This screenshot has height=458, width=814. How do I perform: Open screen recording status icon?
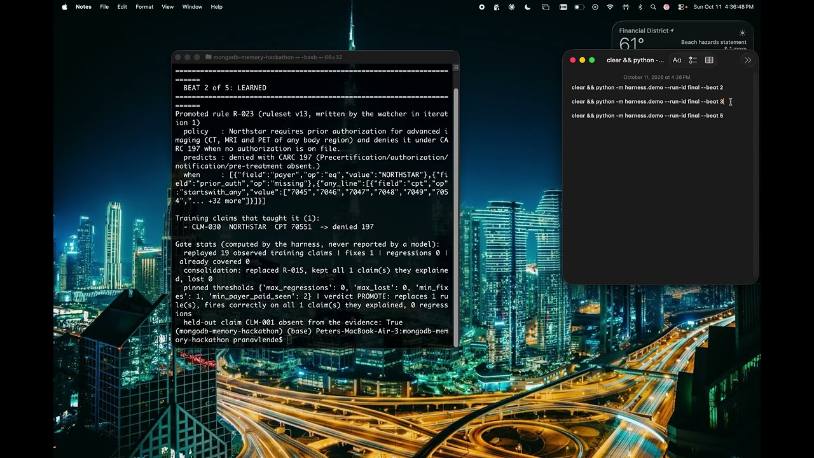481,7
